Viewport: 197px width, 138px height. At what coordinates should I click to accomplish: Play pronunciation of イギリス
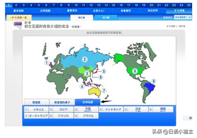click(x=36, y=109)
